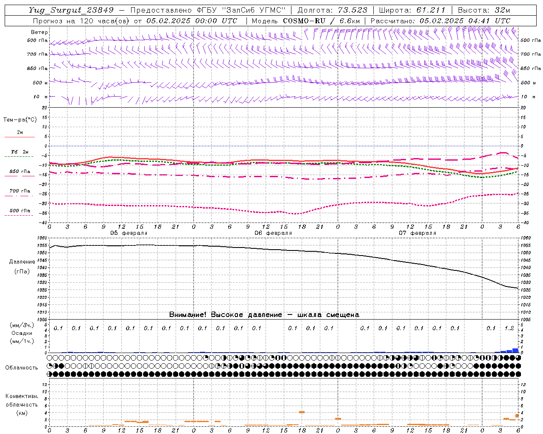543x434 pixels.
Task: Click the Облачность cloud cover label
Action: pos(22,368)
